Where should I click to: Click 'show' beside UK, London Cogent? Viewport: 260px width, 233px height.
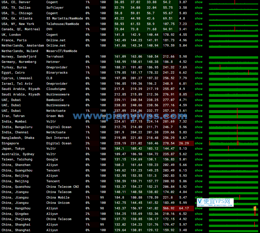click(x=198, y=35)
